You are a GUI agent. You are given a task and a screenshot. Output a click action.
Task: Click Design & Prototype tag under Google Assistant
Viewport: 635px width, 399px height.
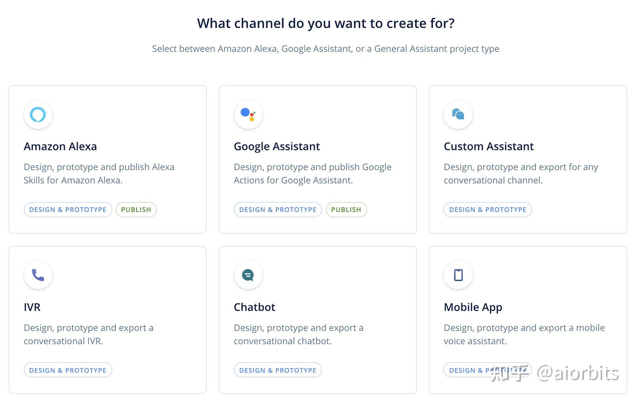pyautogui.click(x=278, y=209)
